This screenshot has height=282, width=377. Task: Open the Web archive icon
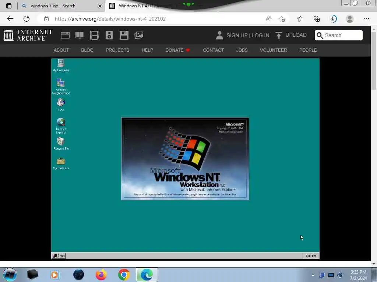pyautogui.click(x=65, y=35)
